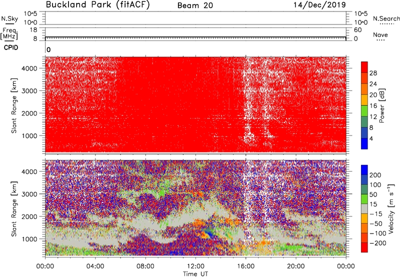This screenshot has width=400, height=277.
Task: Select the "Nave" legend label
Action: pos(380,34)
